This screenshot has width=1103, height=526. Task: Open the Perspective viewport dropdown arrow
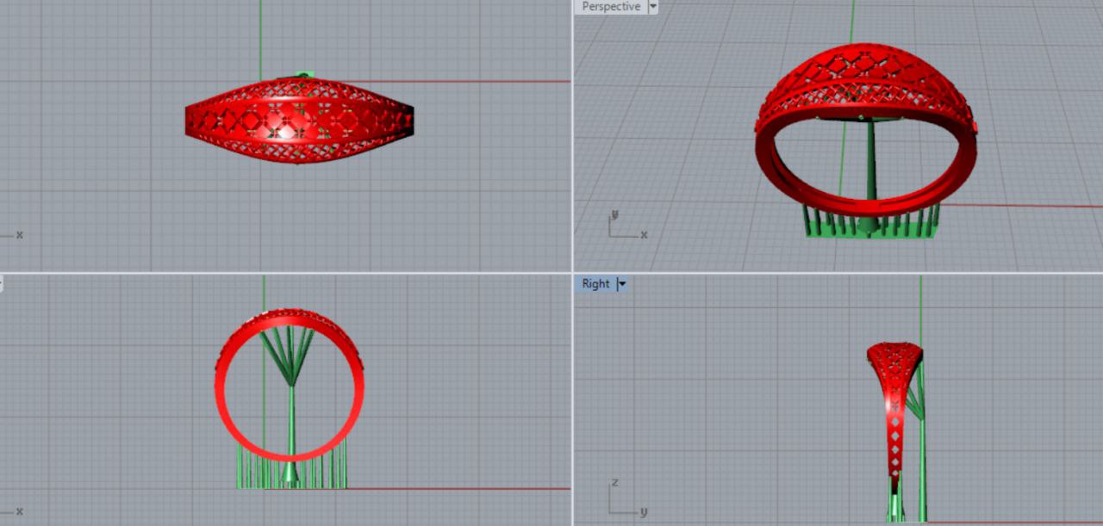652,7
